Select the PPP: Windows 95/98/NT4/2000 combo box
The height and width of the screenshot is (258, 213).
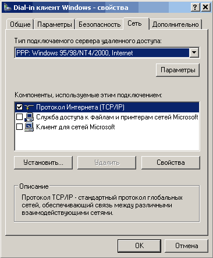click(107, 52)
